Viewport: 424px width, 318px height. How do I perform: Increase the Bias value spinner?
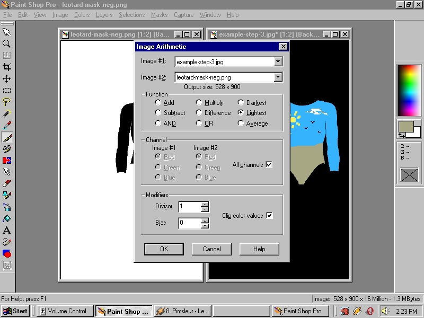[205, 220]
